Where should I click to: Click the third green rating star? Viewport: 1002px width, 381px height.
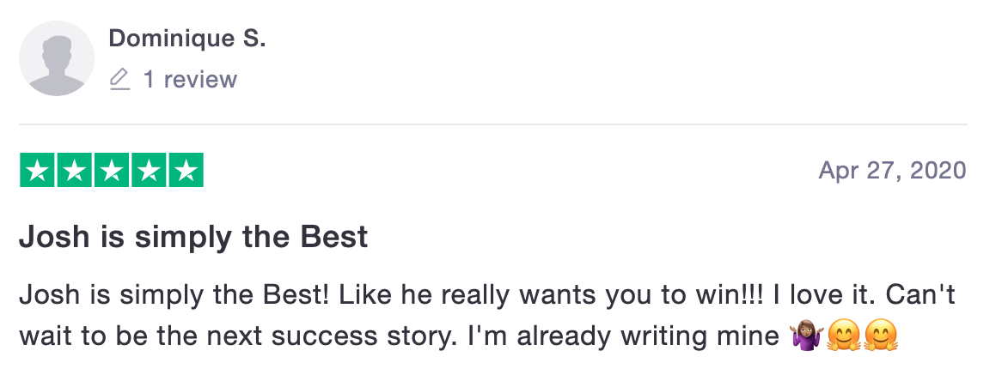click(x=111, y=170)
